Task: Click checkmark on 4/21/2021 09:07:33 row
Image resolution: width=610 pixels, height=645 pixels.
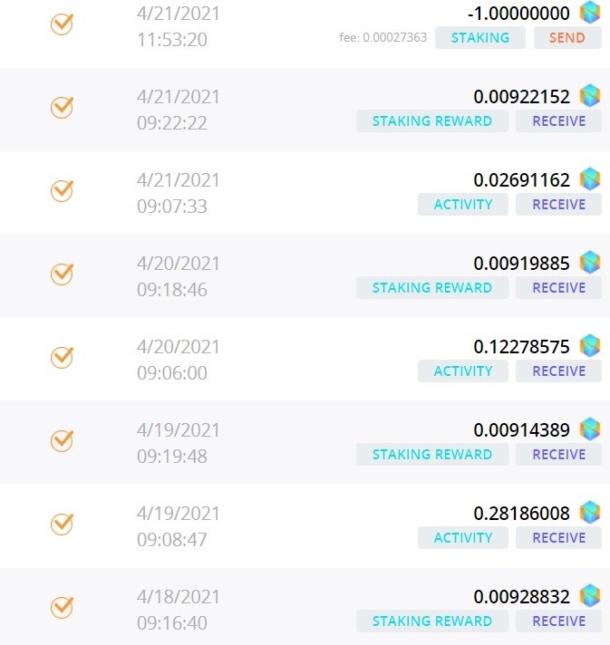Action: point(63,190)
